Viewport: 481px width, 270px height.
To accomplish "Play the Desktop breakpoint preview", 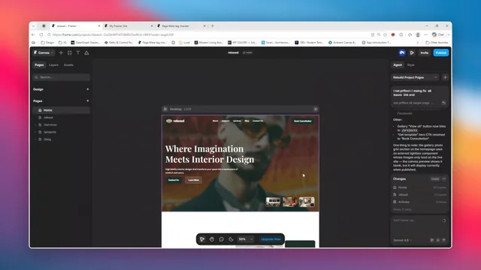I will [165, 109].
